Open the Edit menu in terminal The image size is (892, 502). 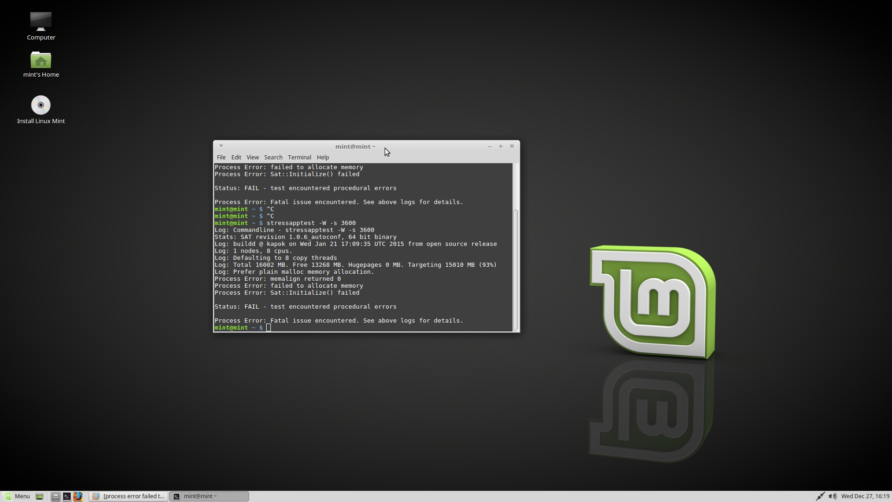pos(236,158)
